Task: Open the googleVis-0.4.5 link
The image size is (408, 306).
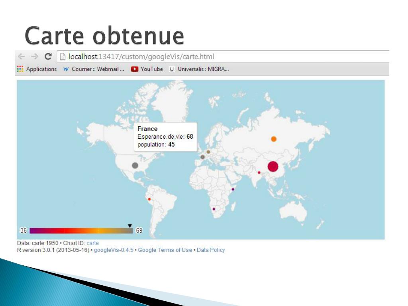Action: click(x=114, y=250)
